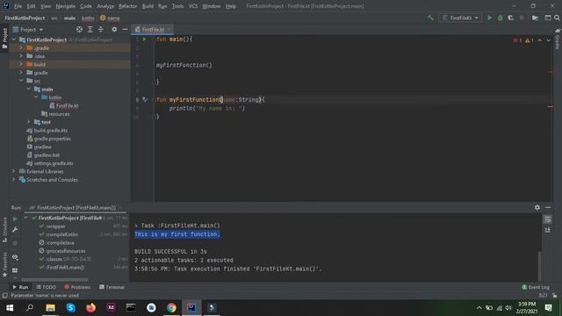This screenshot has height=316, width=562.
Task: Click the Collapse All icon in the Project panel header
Action: tap(101, 29)
